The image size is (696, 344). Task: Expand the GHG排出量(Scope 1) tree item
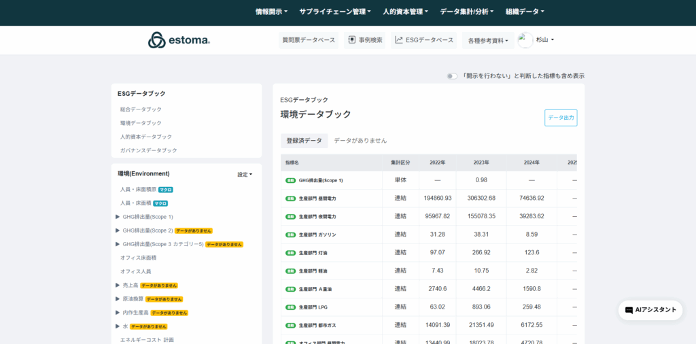[x=118, y=217]
